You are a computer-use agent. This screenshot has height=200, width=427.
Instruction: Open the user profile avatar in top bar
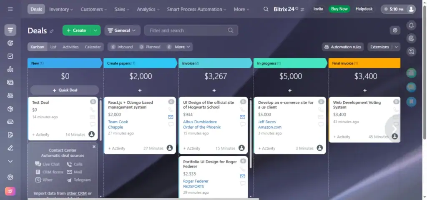[x=411, y=9]
